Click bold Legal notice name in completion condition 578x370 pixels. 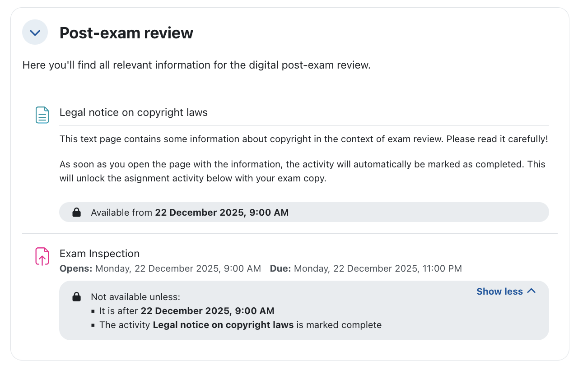pos(223,325)
